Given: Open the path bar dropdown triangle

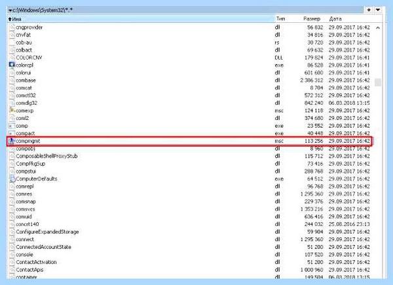Looking at the screenshot, I should (10, 10).
